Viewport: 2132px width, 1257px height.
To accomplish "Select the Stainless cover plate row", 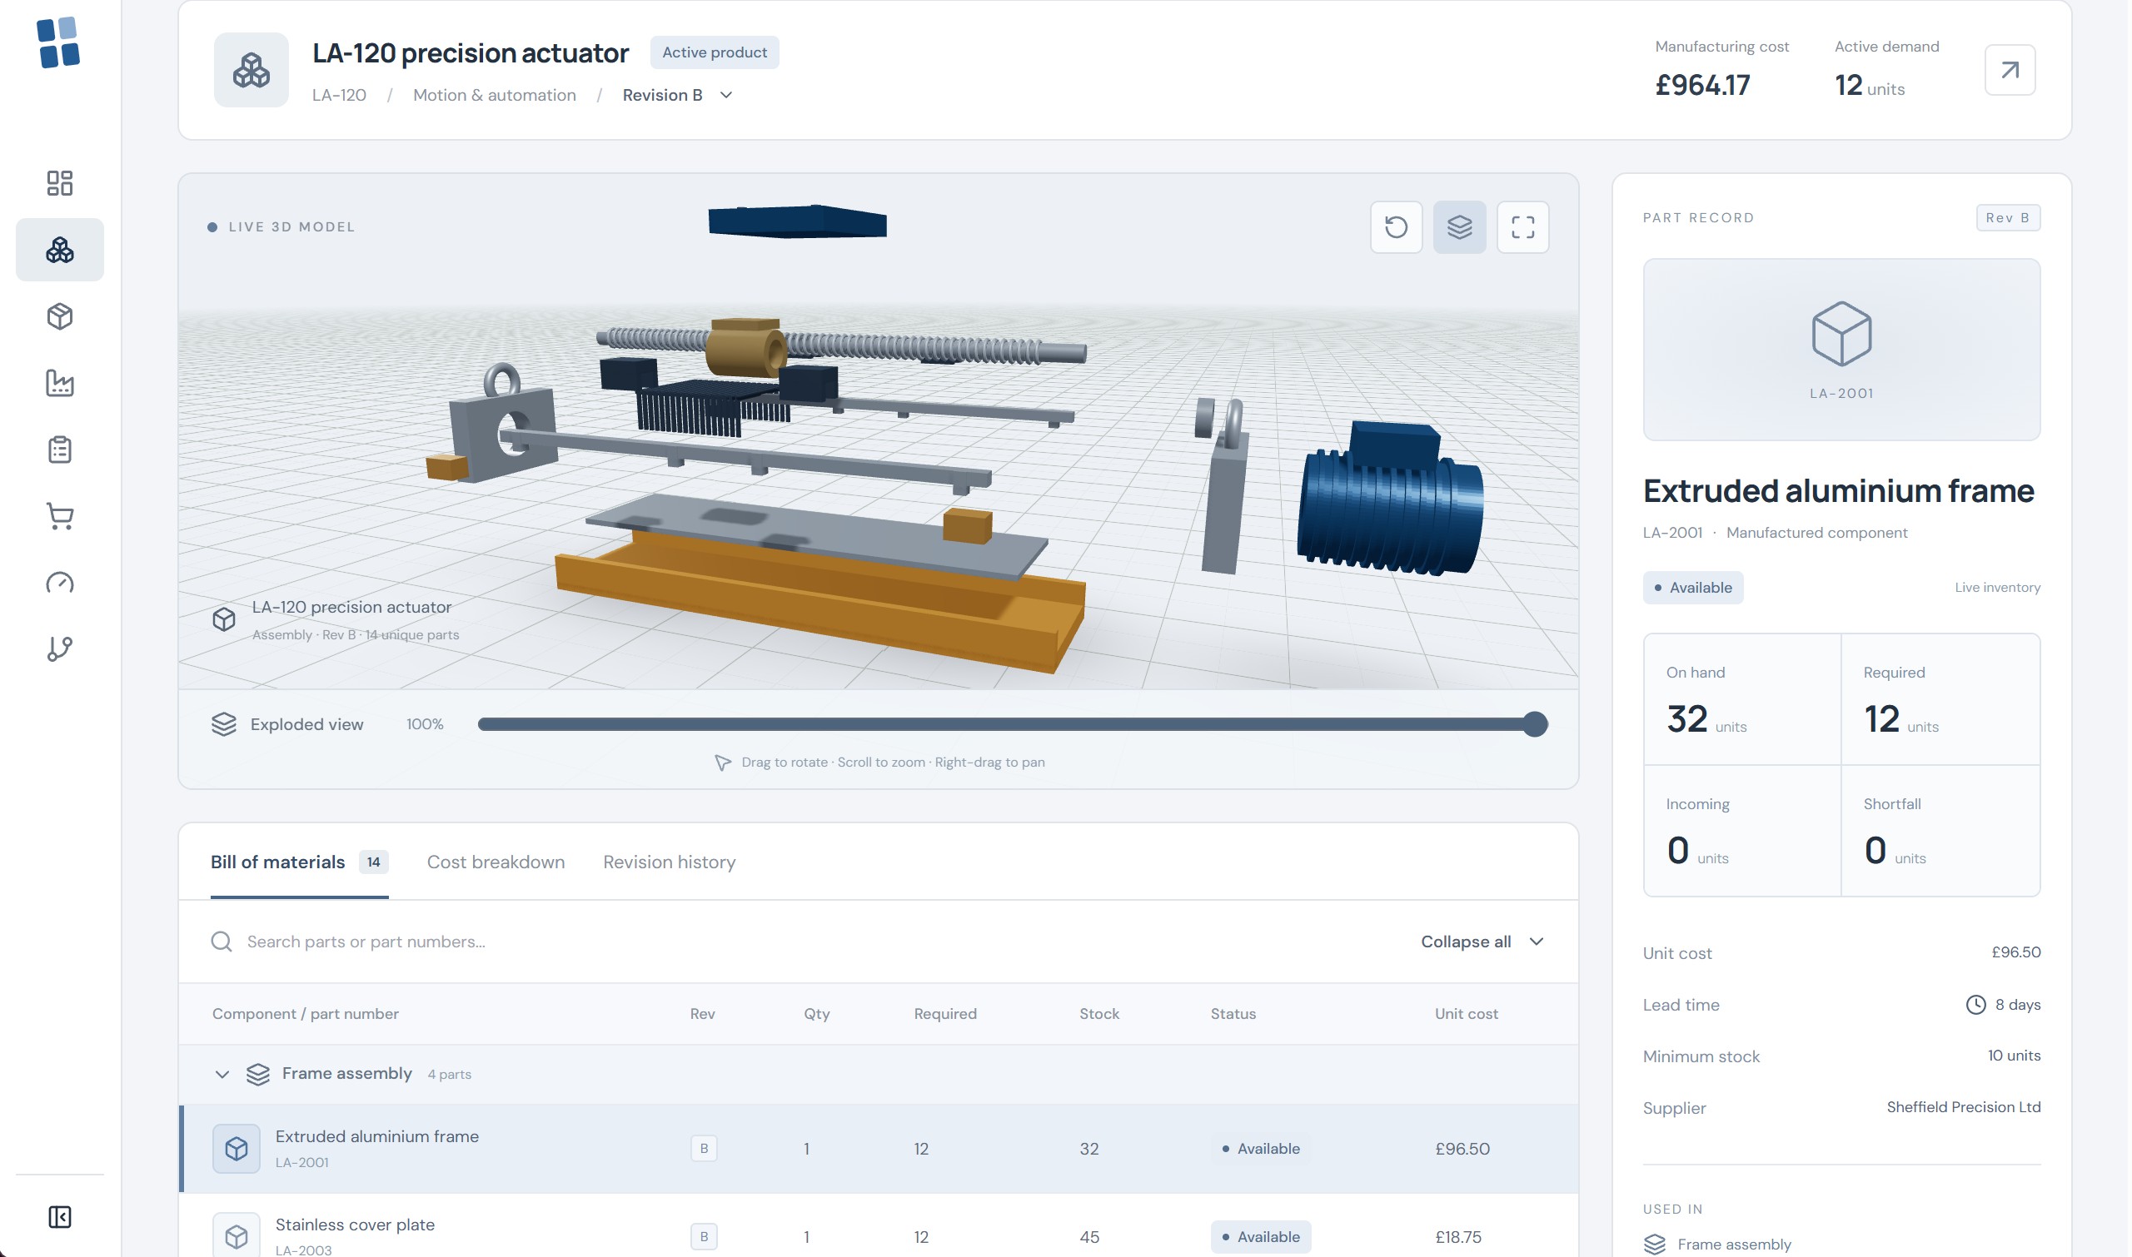I will click(x=879, y=1225).
